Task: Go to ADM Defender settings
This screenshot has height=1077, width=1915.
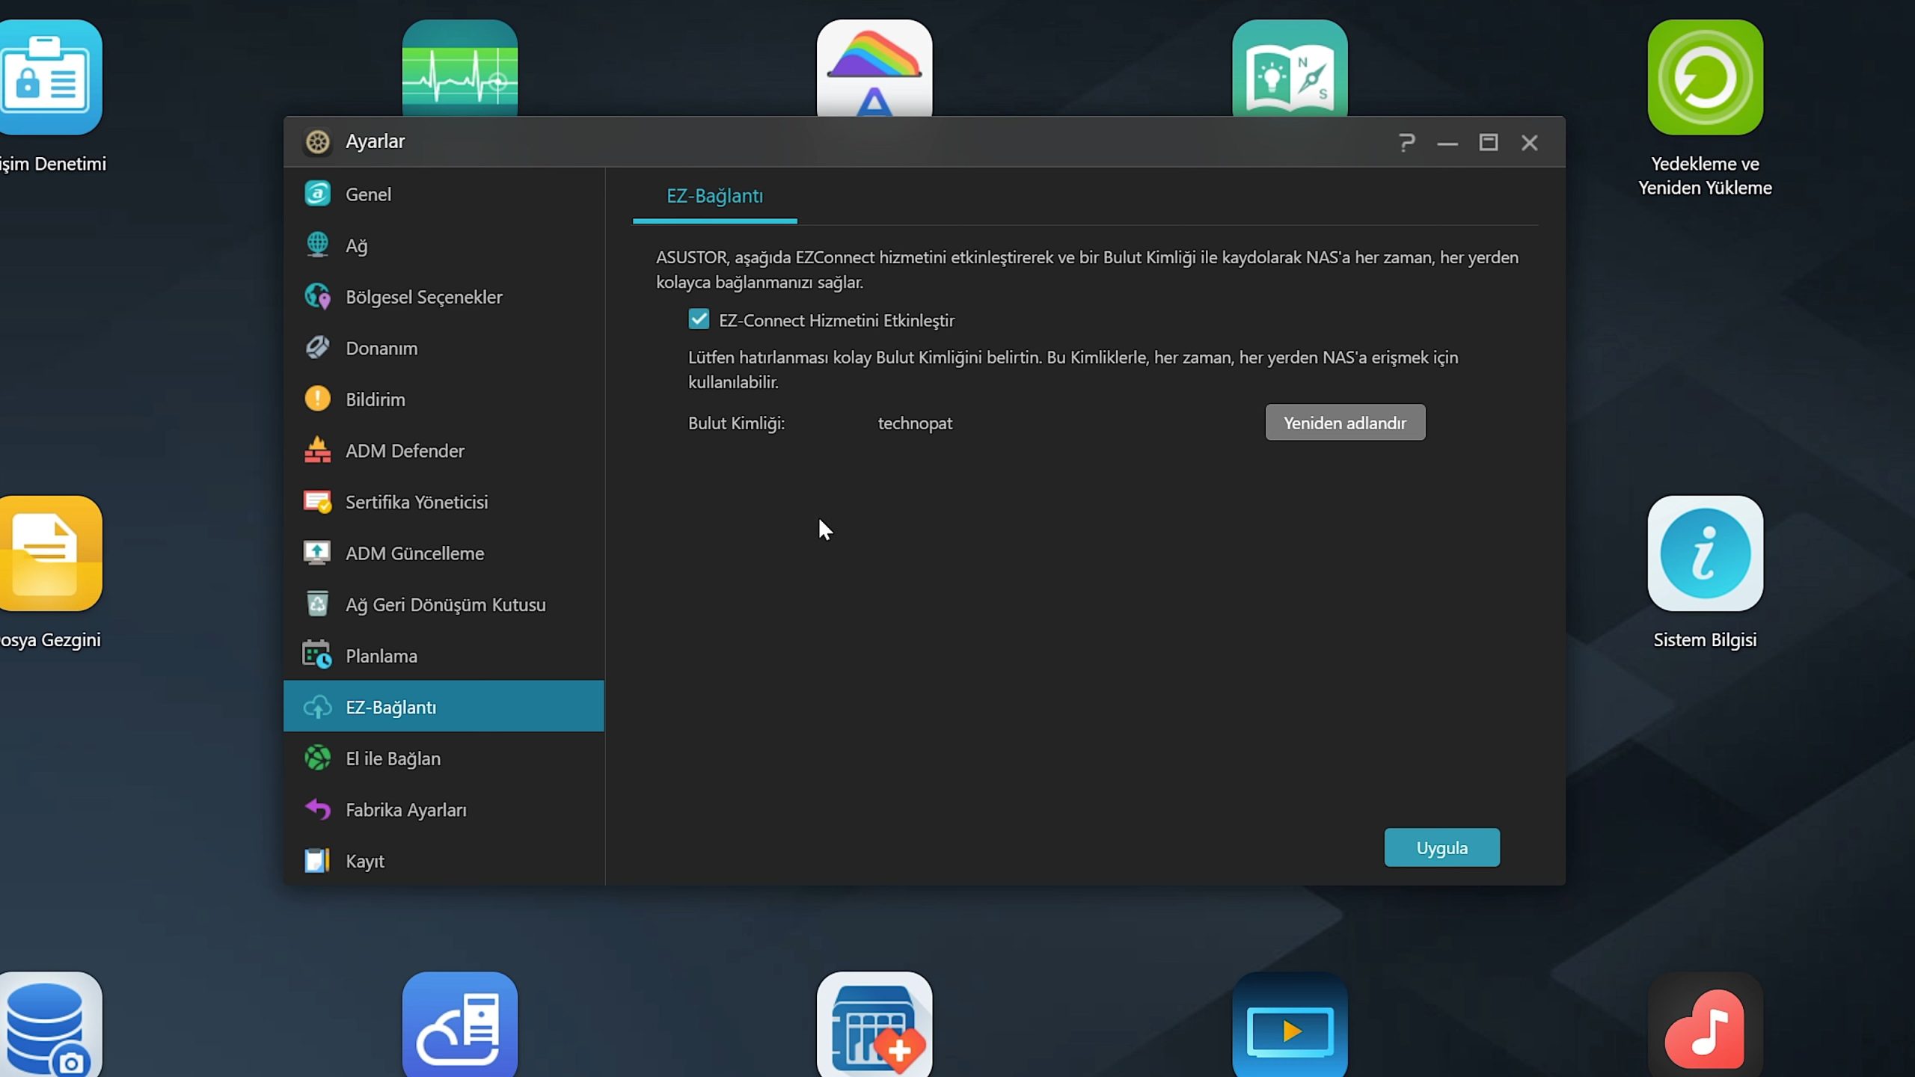Action: (404, 451)
